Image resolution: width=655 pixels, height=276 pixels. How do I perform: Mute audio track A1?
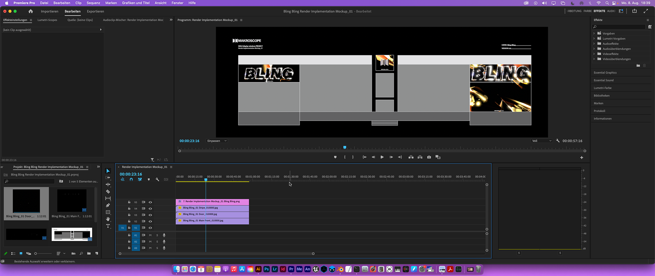tap(150, 235)
